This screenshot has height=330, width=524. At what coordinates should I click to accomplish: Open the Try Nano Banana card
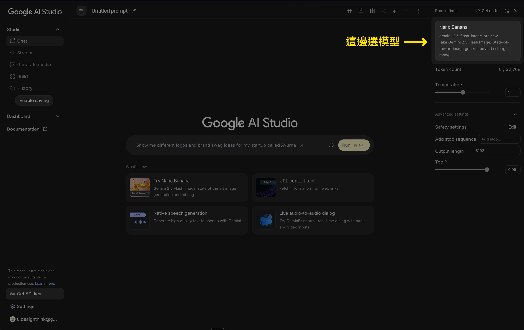(187, 188)
